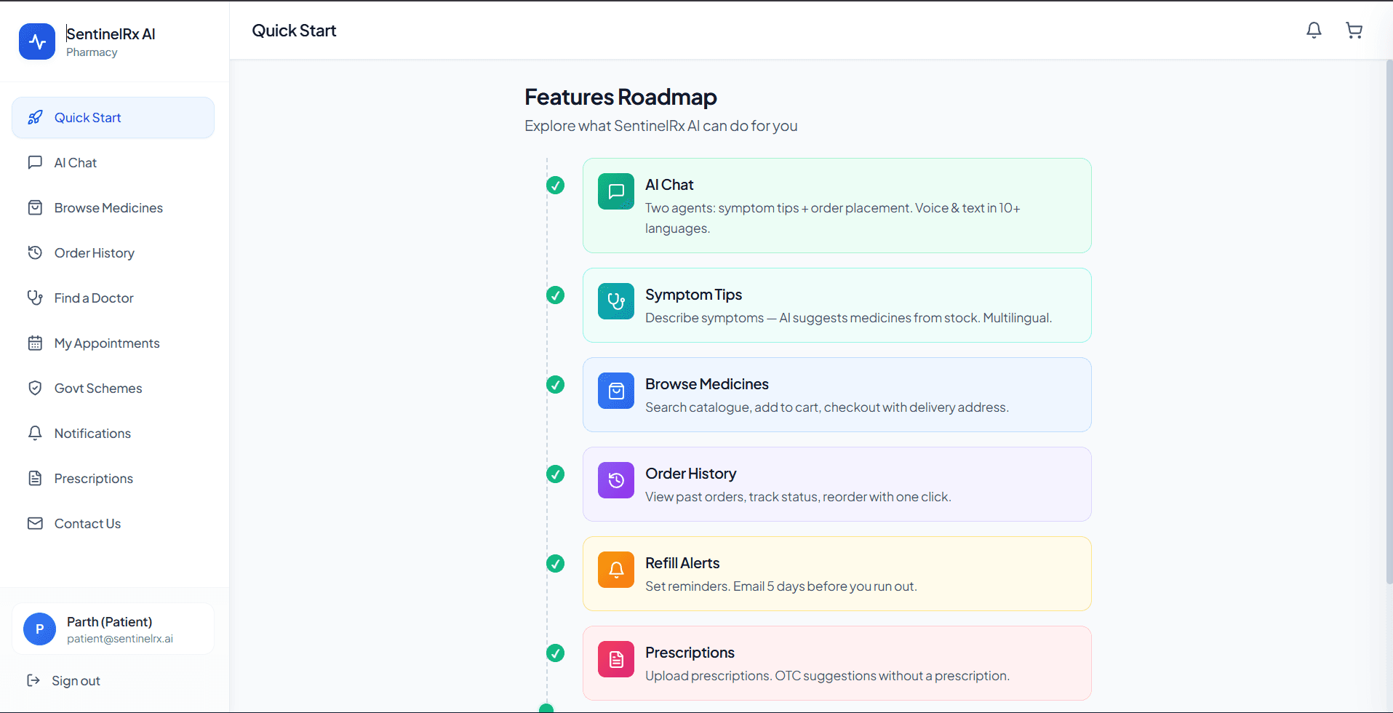1393x713 pixels.
Task: Click the SentinelRx AI pulse logo
Action: (x=37, y=41)
